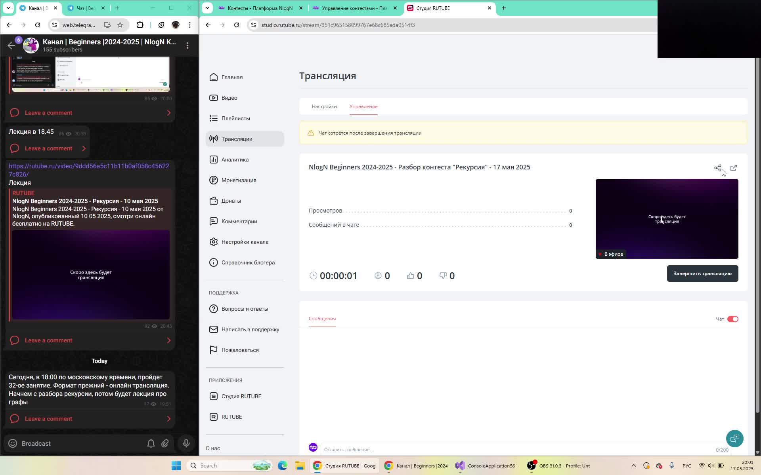761x475 pixels.
Task: Open the Telegram channel header avatar
Action: [x=31, y=46]
